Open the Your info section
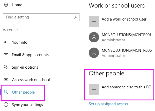This screenshot has width=155, height=111. (x=20, y=42)
